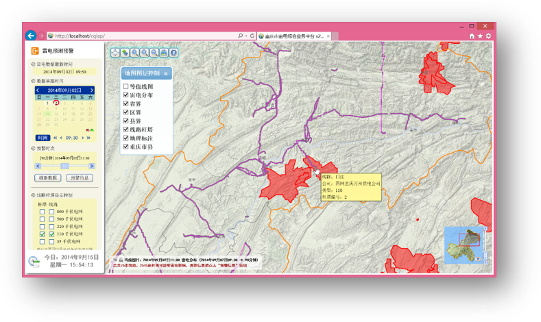Uncheck the 雷电分布 layer checkbox
The image size is (541, 322).
[x=126, y=95]
